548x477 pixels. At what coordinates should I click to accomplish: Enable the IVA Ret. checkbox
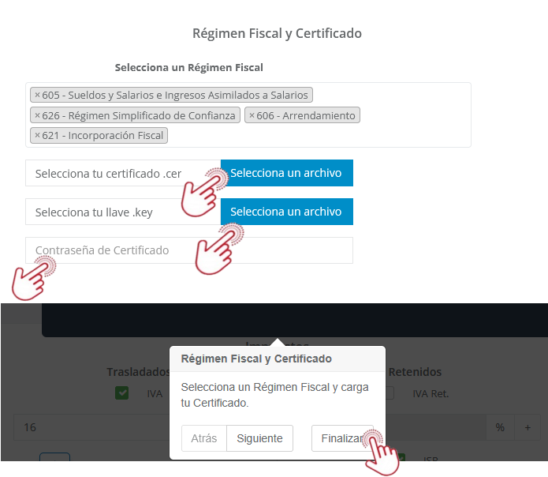[x=390, y=392]
